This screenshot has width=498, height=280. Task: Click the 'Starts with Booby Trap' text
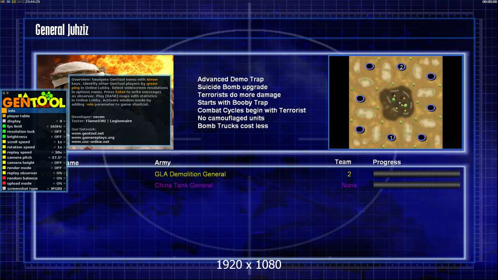(233, 102)
